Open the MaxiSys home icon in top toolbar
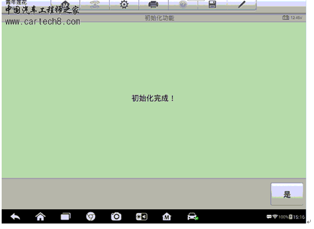This screenshot has width=314, height=229. point(66,4)
